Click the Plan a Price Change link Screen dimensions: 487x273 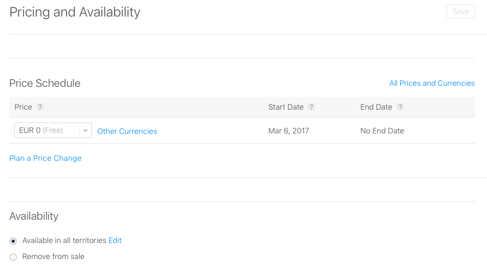pos(45,158)
